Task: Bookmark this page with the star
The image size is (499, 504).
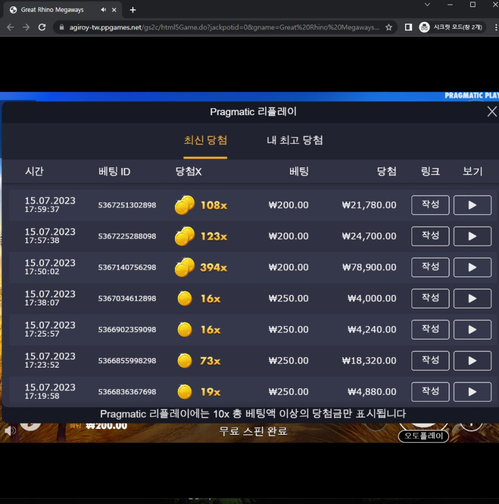Action: click(389, 28)
